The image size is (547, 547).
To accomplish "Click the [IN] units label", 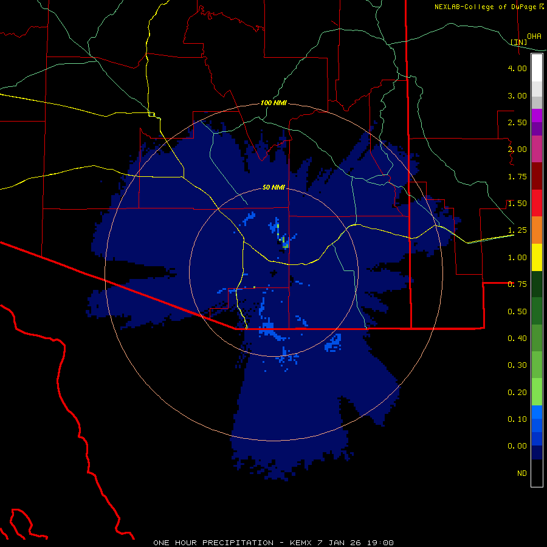I will 519,42.
